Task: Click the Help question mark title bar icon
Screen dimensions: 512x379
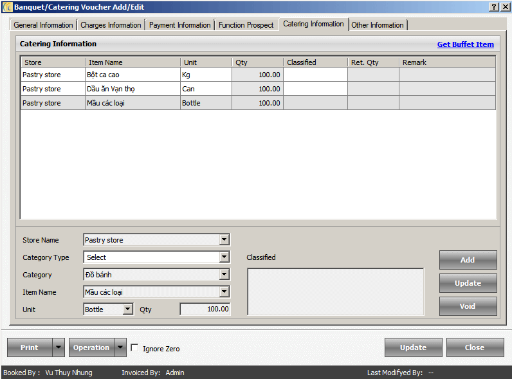Action: [x=493, y=6]
